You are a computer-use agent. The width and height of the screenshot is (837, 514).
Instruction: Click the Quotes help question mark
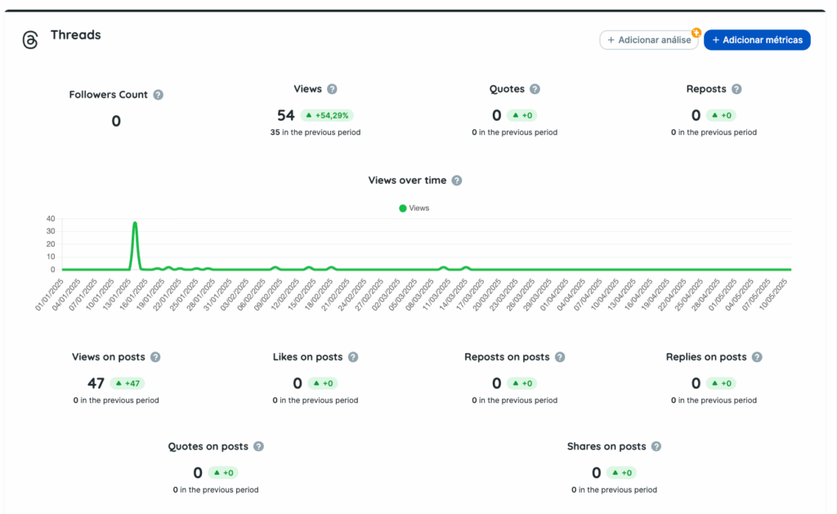(535, 89)
